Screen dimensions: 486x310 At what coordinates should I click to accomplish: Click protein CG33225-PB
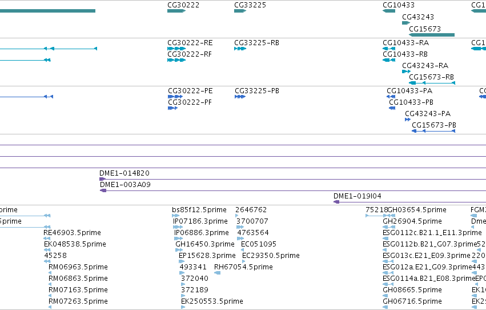tap(257, 91)
